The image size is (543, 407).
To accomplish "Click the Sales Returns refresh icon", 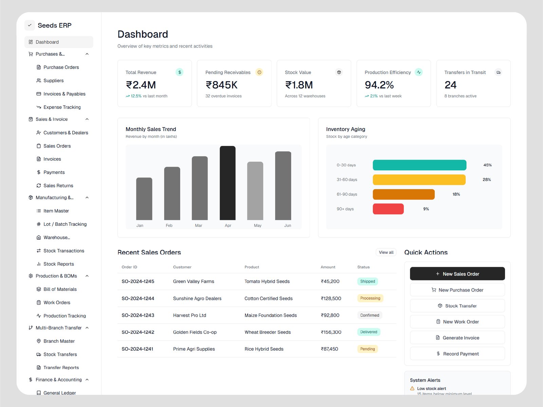I will pyautogui.click(x=39, y=185).
